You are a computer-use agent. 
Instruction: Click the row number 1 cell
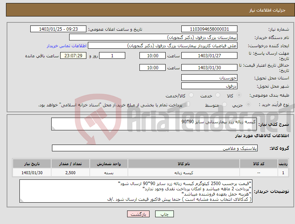pos(283,173)
